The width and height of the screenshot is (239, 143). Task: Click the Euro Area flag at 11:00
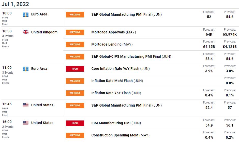26,69
